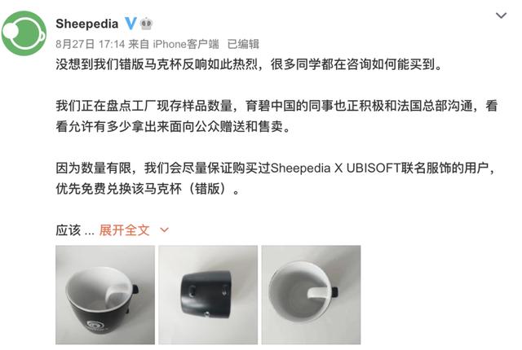The height and width of the screenshot is (350, 522).
Task: Click the truncated 应该 ... text
Action: tap(75, 230)
